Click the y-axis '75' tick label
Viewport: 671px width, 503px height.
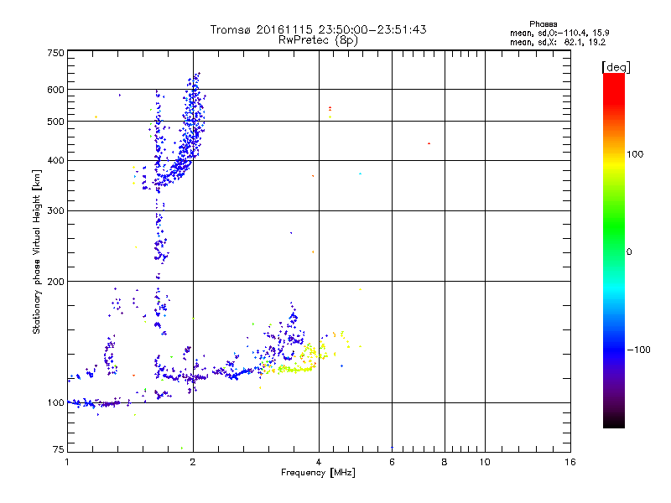[59, 449]
